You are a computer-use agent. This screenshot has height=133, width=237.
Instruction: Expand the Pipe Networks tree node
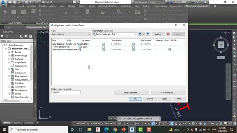click(9, 76)
